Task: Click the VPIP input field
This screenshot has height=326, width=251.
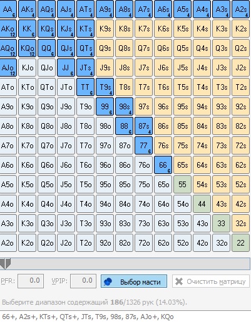Action: tap(83, 281)
